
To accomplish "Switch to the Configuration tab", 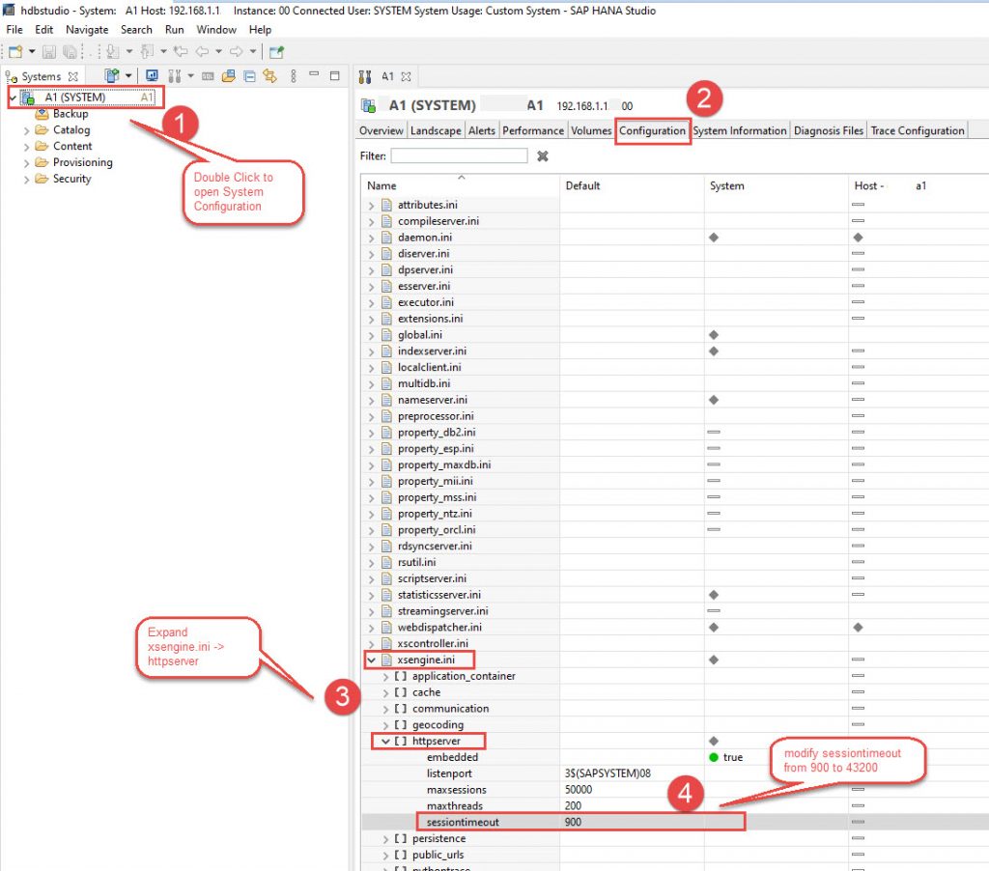I will click(652, 130).
